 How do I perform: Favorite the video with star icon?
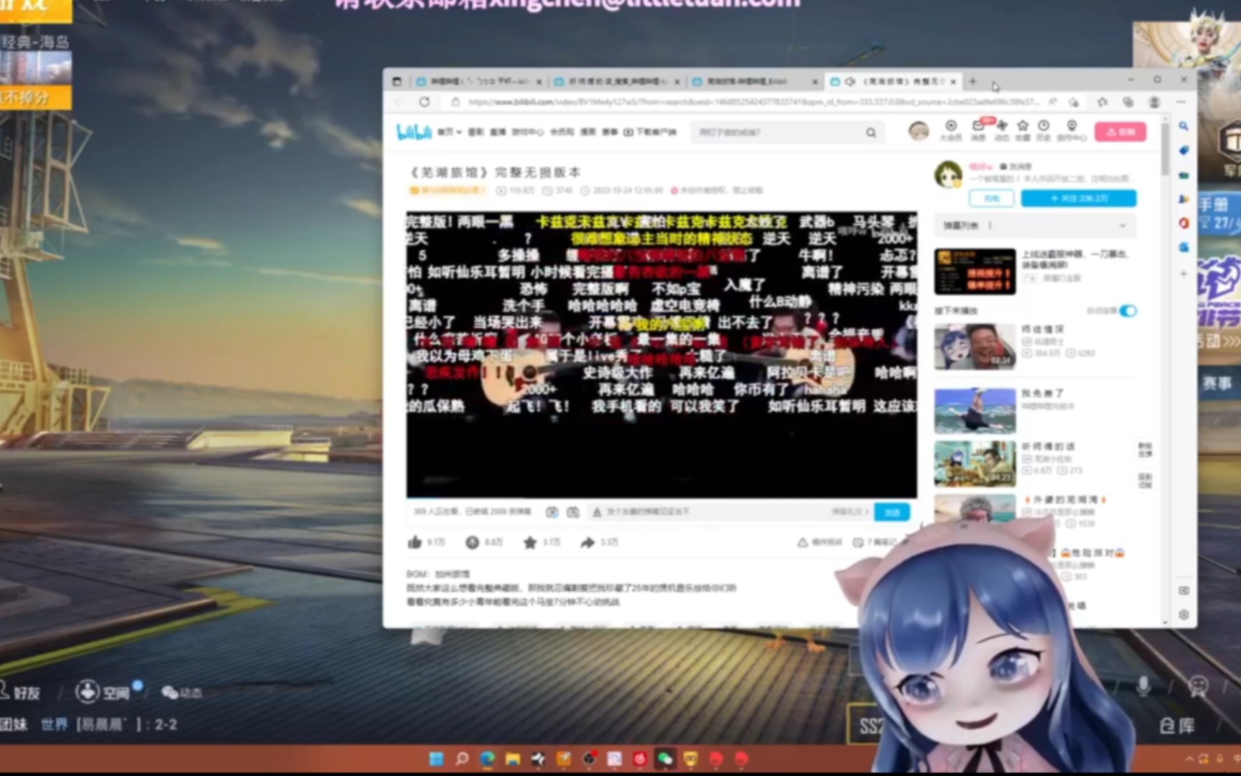coord(530,542)
